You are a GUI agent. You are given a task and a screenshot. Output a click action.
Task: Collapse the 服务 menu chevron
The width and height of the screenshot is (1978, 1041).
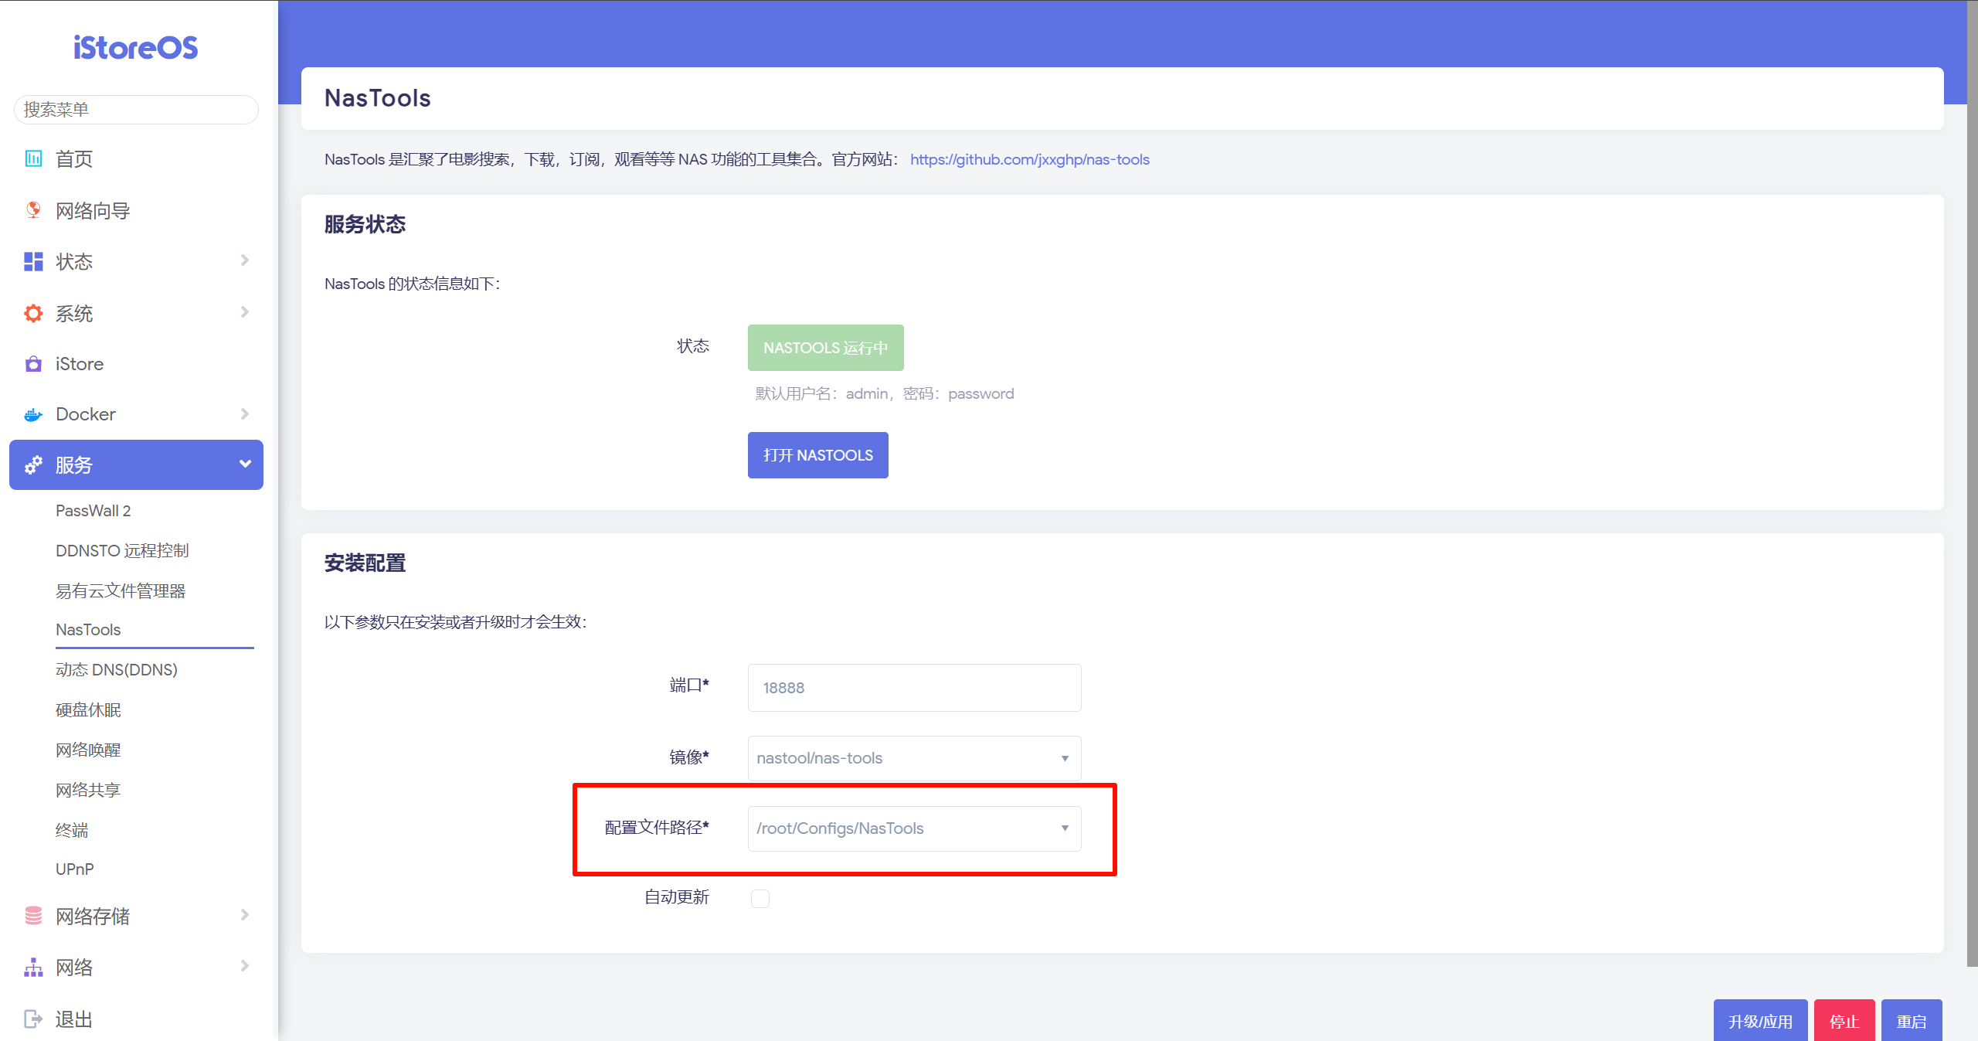point(245,464)
